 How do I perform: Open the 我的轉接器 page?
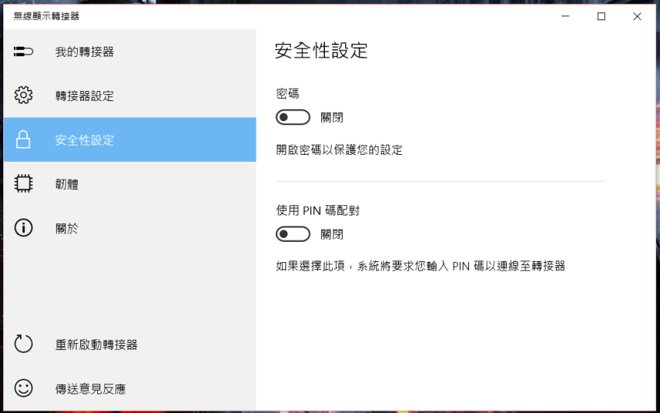[130, 52]
